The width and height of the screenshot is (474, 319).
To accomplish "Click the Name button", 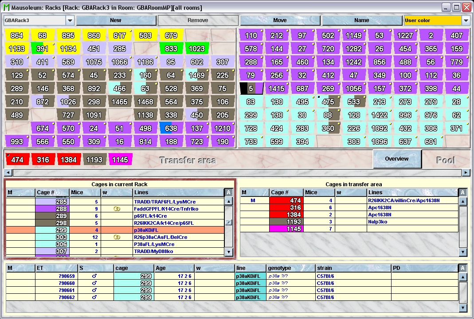I will pos(362,20).
